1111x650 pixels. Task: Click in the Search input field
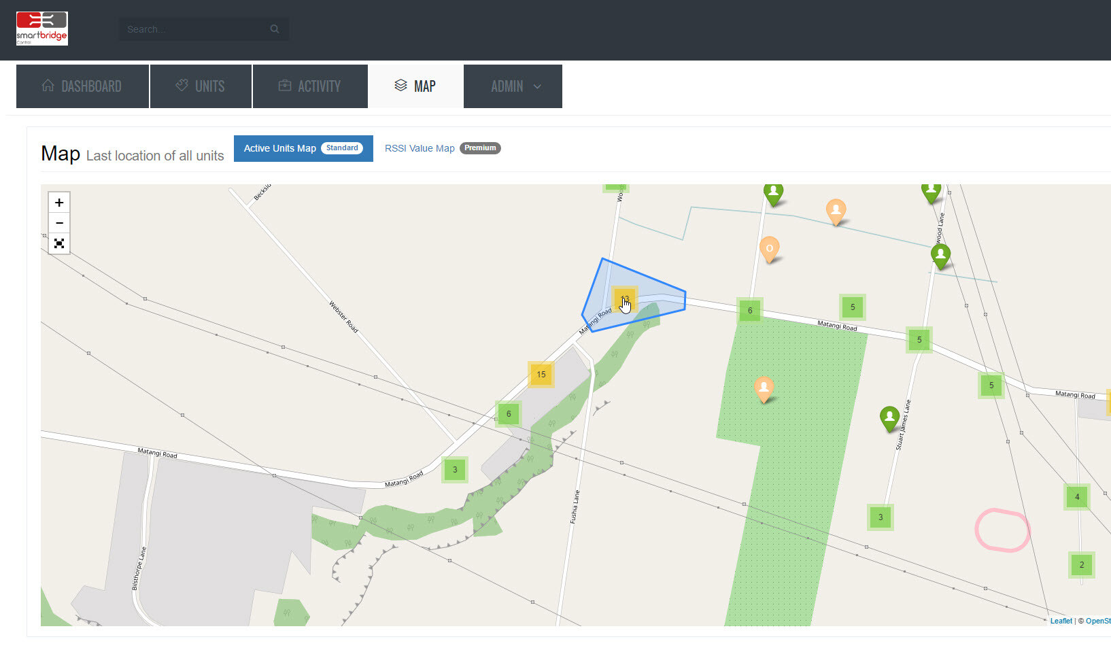194,29
